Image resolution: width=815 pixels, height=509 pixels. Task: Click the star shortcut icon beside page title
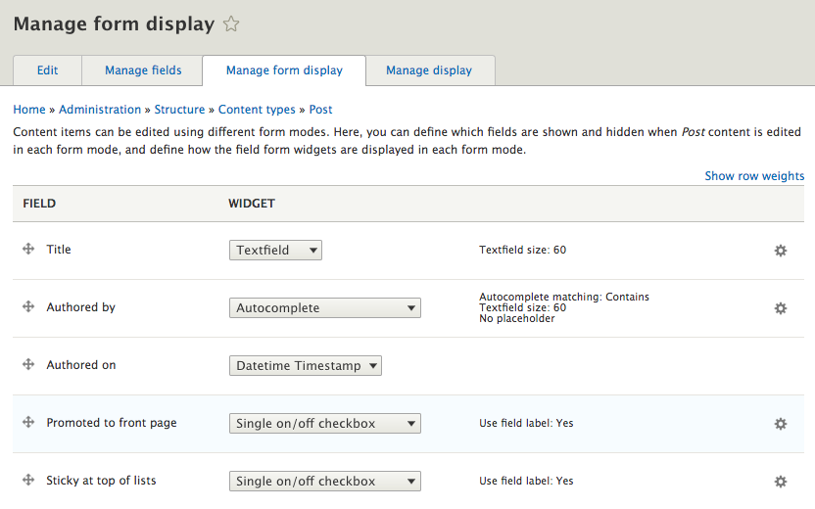(231, 24)
